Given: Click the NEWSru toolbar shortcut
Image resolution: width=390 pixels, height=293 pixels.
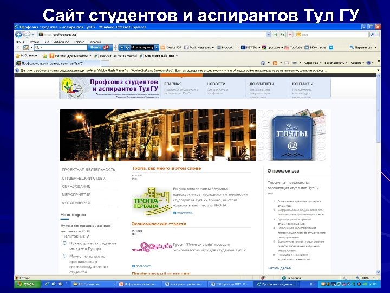Looking at the screenshot, I should pyautogui.click(x=249, y=47).
